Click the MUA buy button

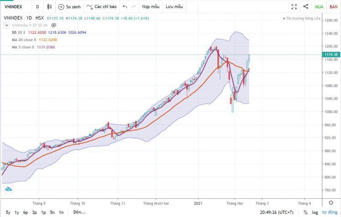319,7
